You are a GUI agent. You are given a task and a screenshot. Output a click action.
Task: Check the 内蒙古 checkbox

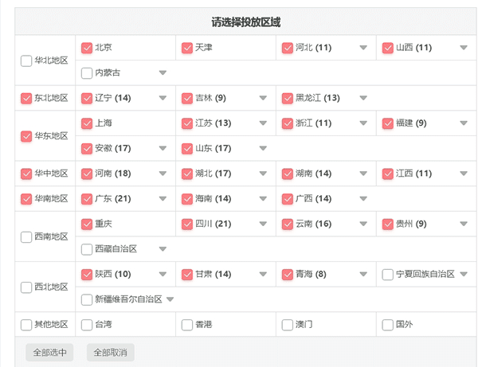point(87,73)
